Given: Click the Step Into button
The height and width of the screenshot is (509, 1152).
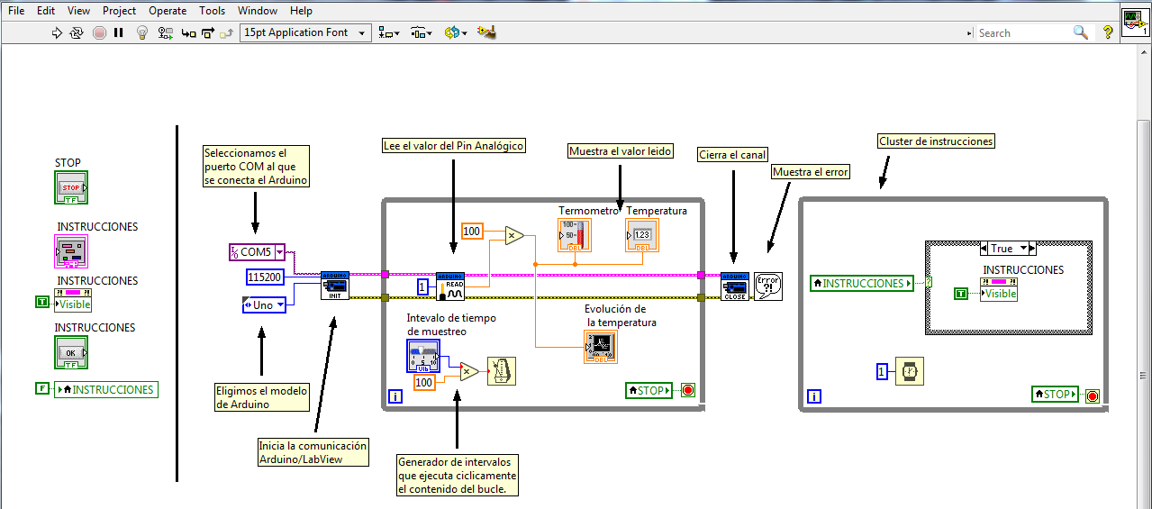Looking at the screenshot, I should pyautogui.click(x=188, y=32).
